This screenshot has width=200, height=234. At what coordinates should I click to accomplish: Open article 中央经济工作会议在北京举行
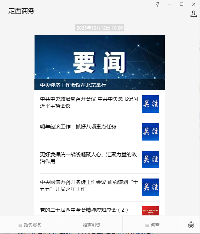[73, 85]
